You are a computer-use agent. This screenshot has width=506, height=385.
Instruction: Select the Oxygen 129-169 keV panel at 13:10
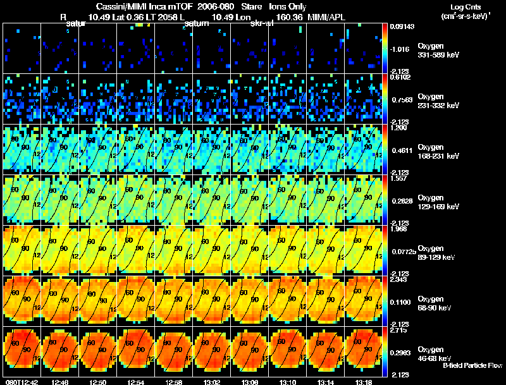click(x=288, y=200)
